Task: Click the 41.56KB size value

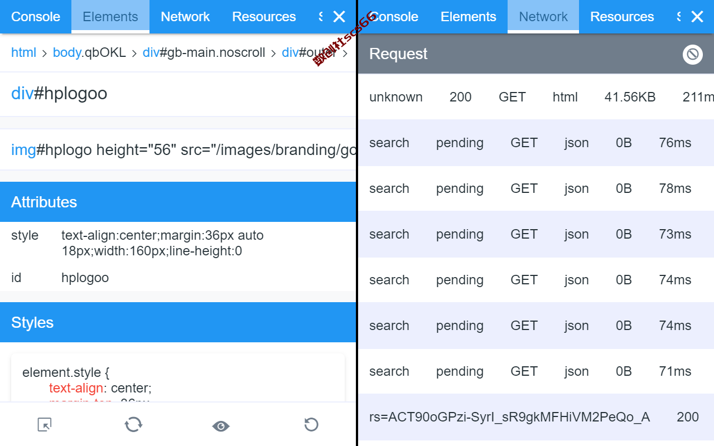Action: coord(630,97)
